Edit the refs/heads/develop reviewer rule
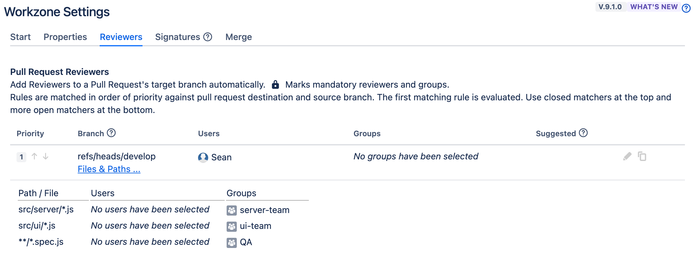Screen dimensions: 697x254 [627, 156]
